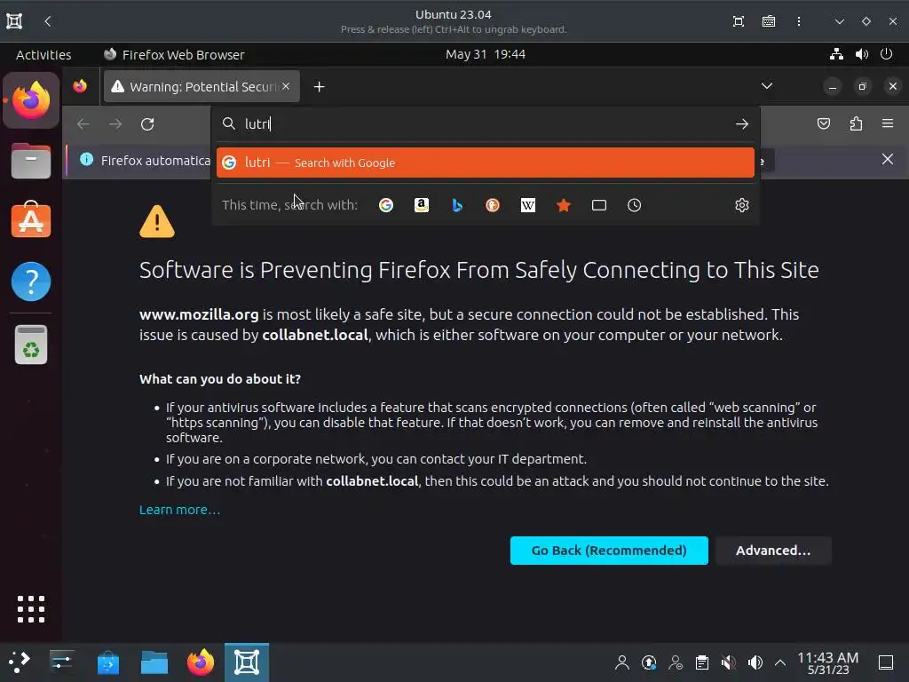Open the Ubuntu network status icon
Screen dimensions: 909x682
tap(836, 54)
